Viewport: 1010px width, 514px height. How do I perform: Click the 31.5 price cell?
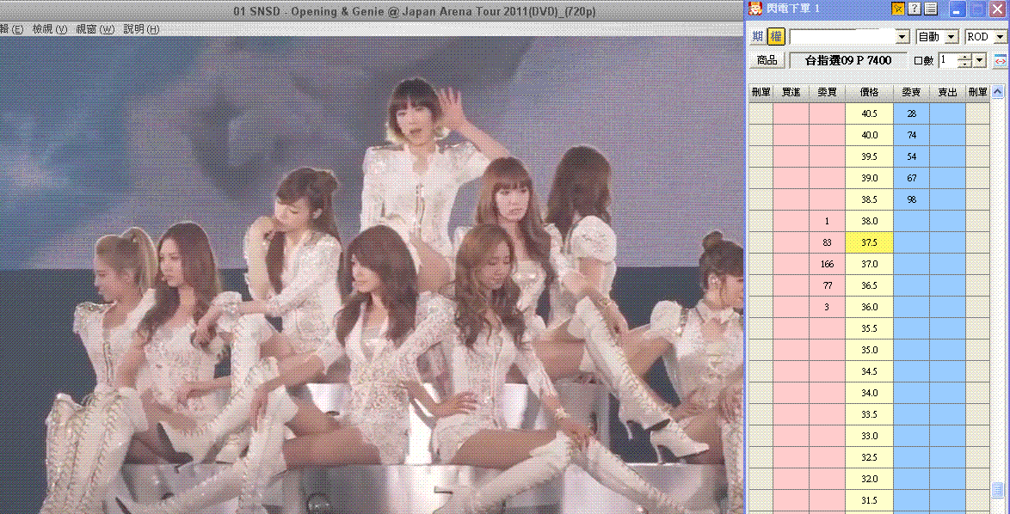click(869, 500)
